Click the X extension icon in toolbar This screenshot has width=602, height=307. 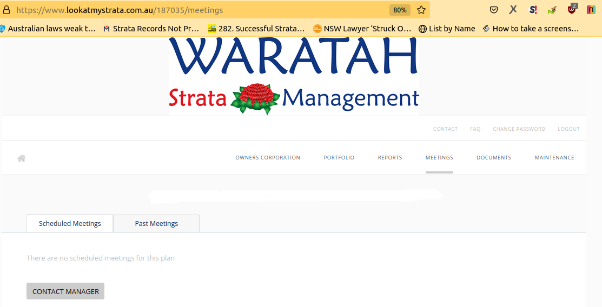click(513, 10)
